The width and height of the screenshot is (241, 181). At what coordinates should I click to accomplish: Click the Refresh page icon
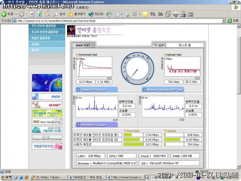pos(40,14)
